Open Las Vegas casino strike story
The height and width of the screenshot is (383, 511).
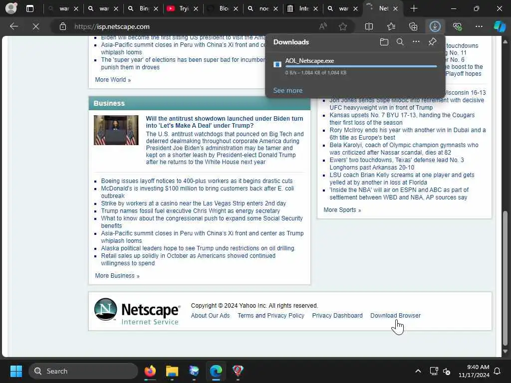[x=194, y=203]
